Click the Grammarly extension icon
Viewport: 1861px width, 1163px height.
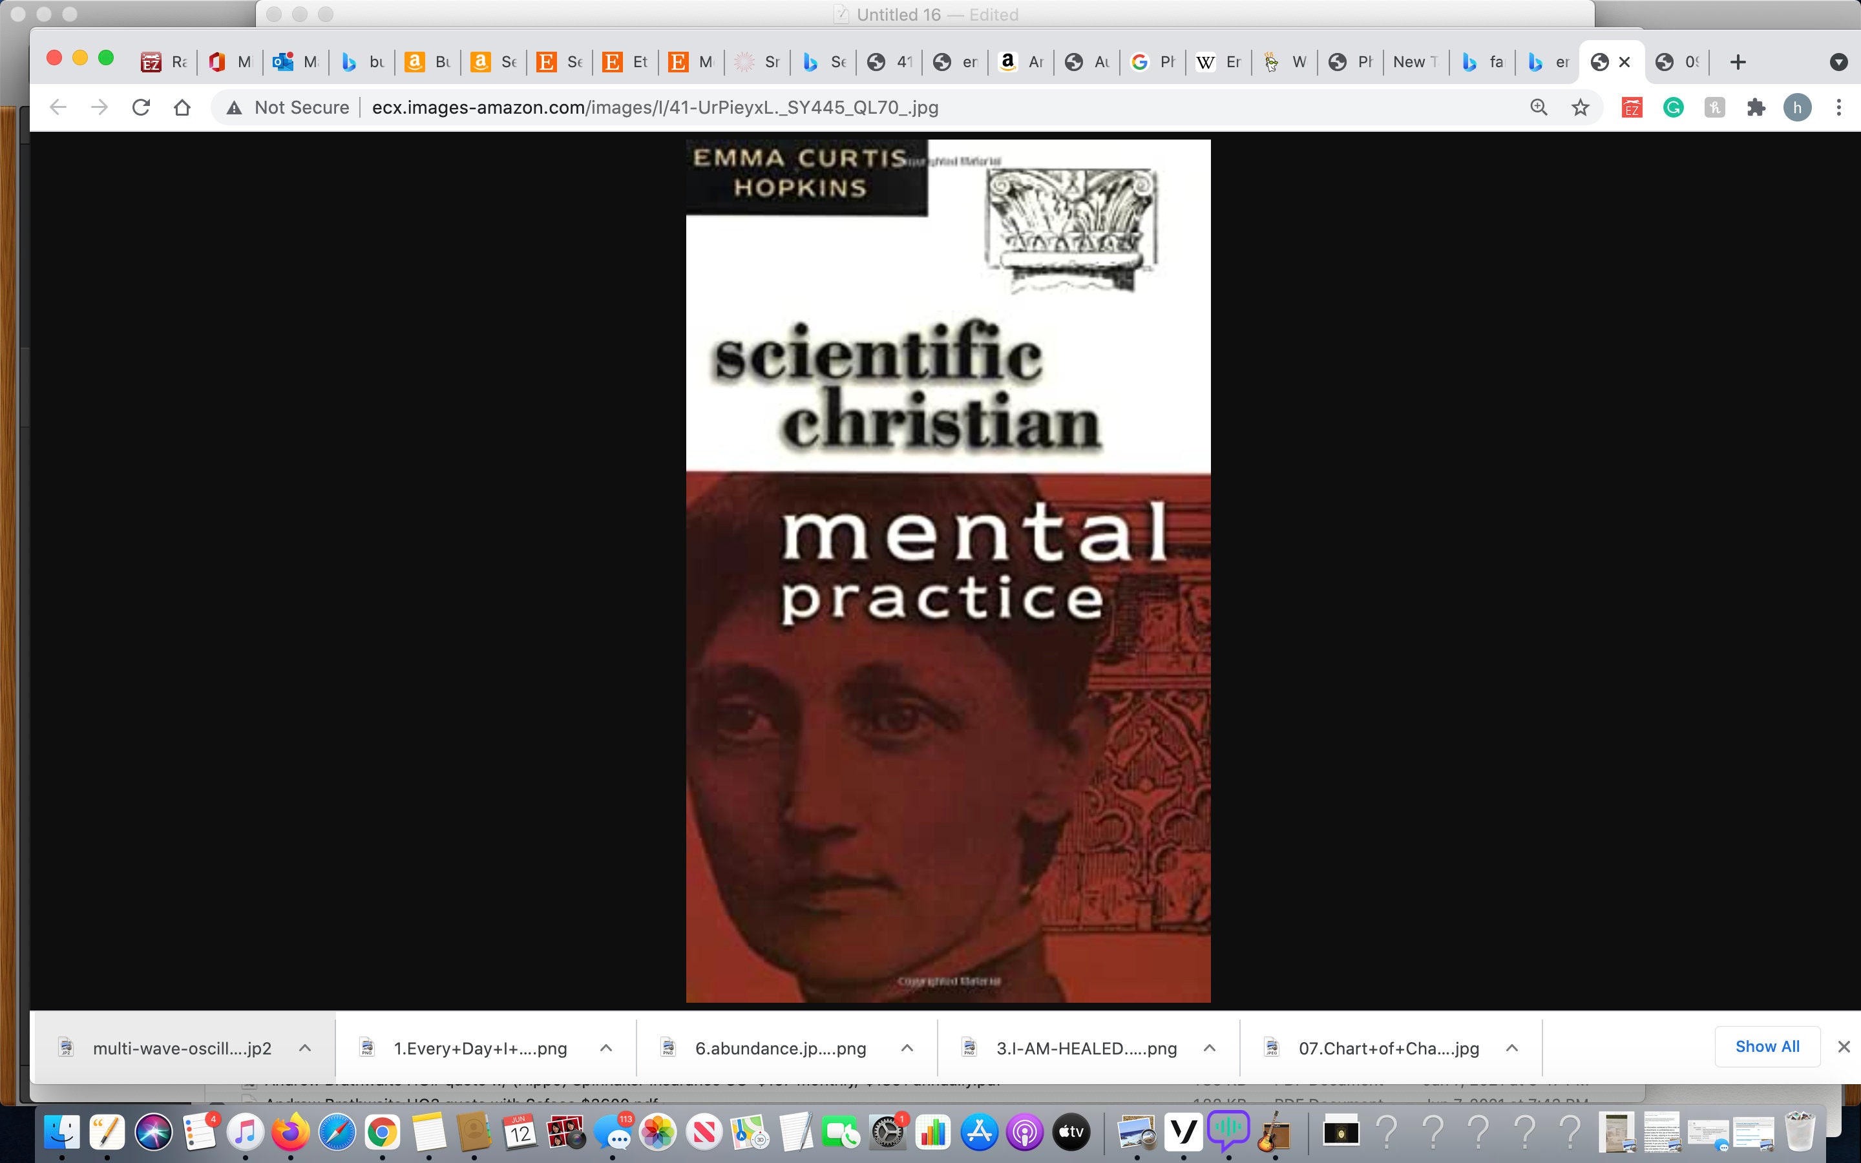point(1674,108)
